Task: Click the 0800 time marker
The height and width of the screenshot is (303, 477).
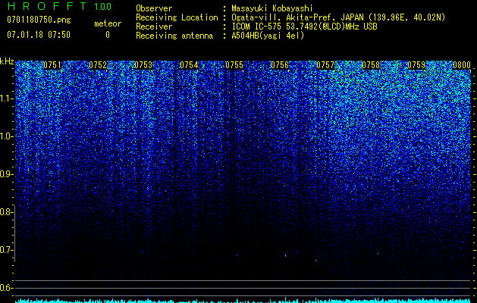Action: 462,65
